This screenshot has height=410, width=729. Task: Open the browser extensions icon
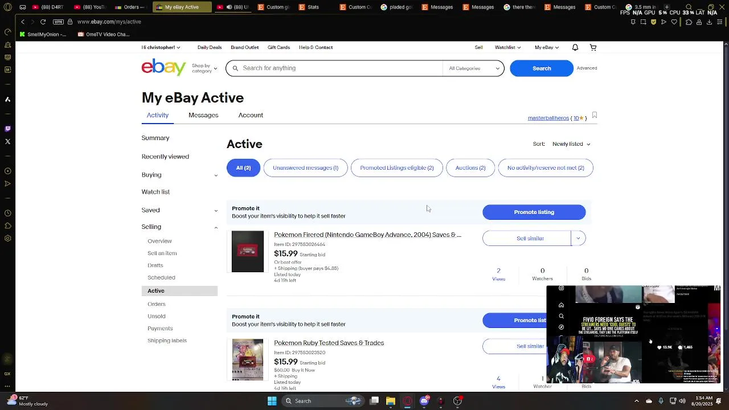click(689, 22)
